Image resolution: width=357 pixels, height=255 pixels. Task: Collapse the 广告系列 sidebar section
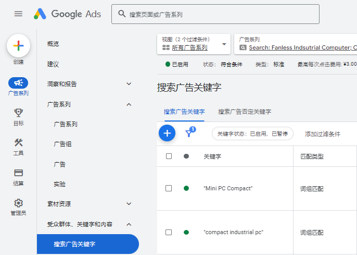click(x=129, y=104)
